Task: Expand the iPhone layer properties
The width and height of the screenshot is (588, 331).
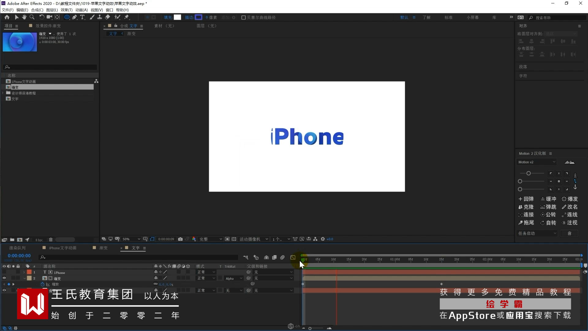Action: (24, 272)
